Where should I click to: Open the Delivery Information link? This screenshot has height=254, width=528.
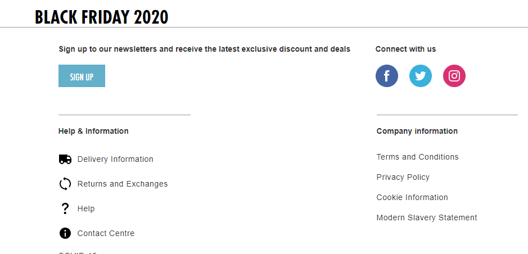tap(115, 159)
